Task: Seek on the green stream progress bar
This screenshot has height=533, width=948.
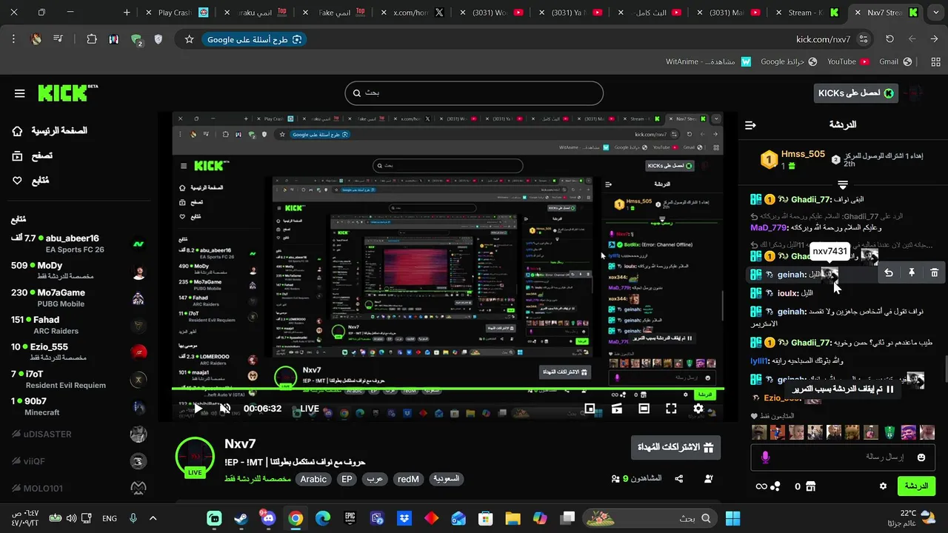Action: [447, 389]
